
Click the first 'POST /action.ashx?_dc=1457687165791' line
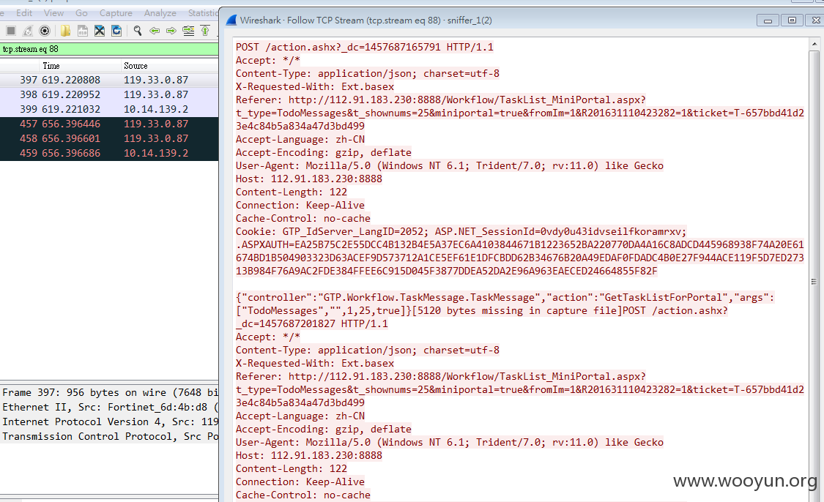click(x=364, y=47)
